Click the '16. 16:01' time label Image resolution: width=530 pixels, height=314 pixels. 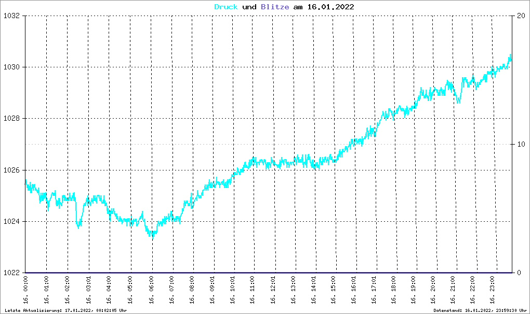point(354,290)
